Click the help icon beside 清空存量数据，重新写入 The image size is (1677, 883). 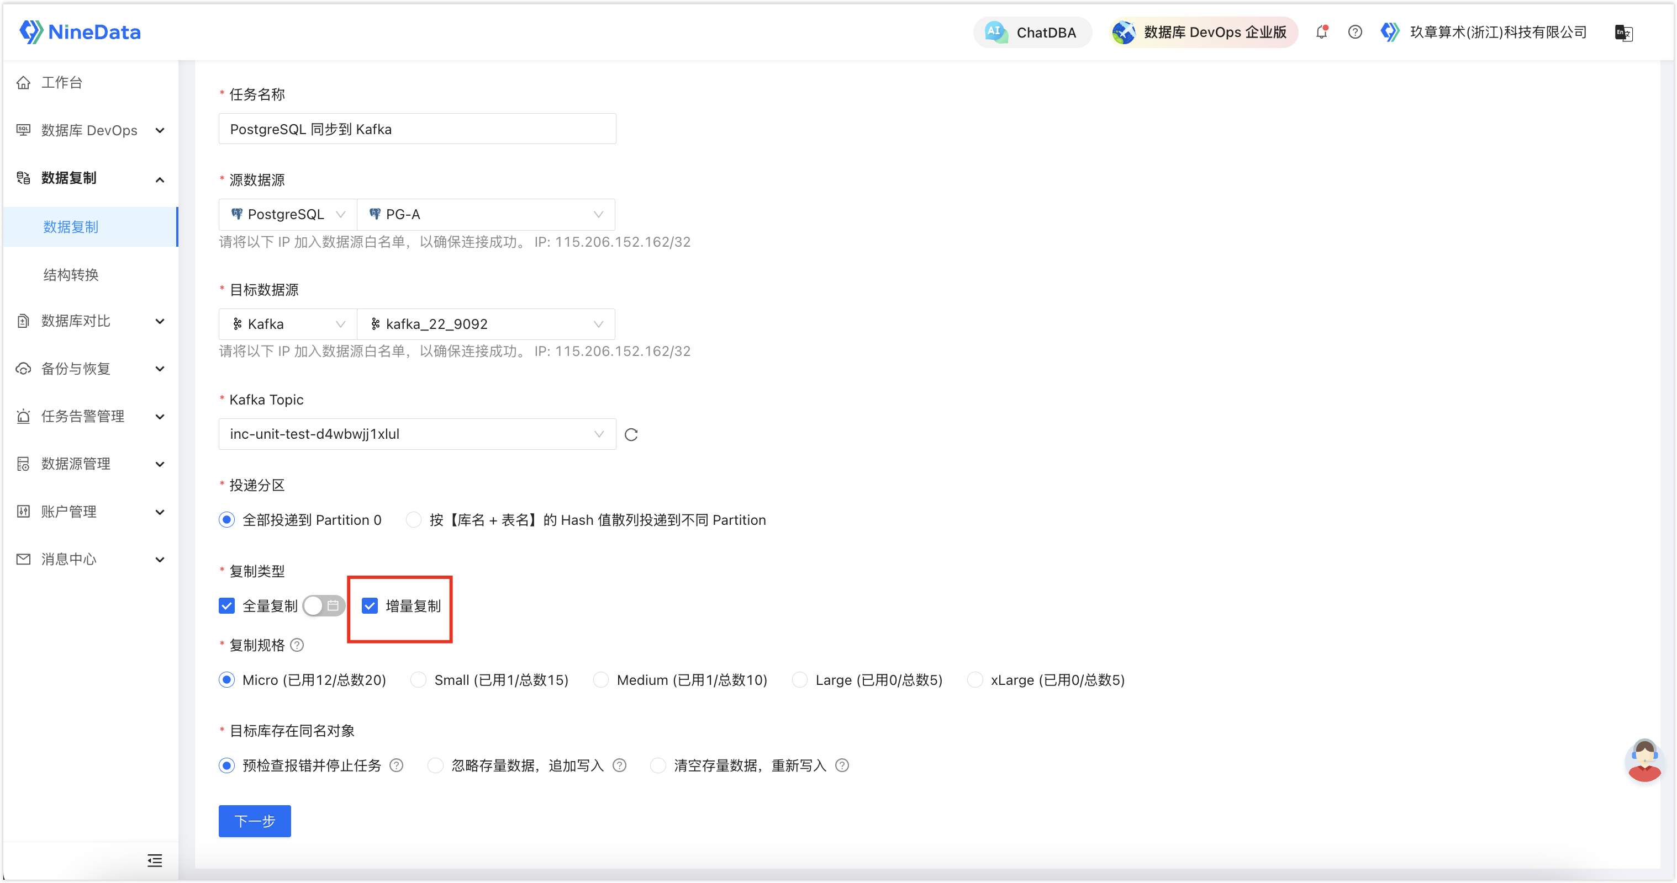pyautogui.click(x=842, y=765)
